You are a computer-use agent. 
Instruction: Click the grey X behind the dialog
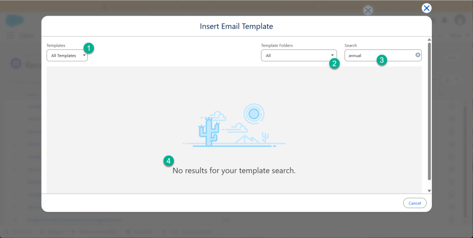pos(368,11)
